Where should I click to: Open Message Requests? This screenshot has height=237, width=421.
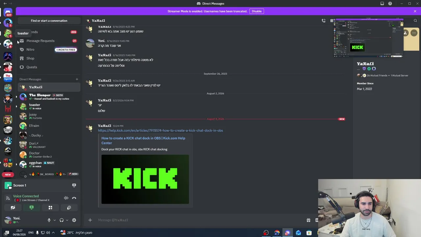(49, 41)
